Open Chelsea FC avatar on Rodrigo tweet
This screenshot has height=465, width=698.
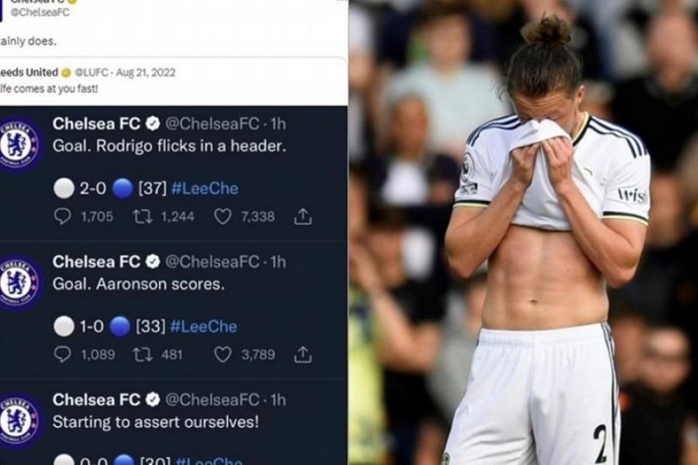click(19, 145)
